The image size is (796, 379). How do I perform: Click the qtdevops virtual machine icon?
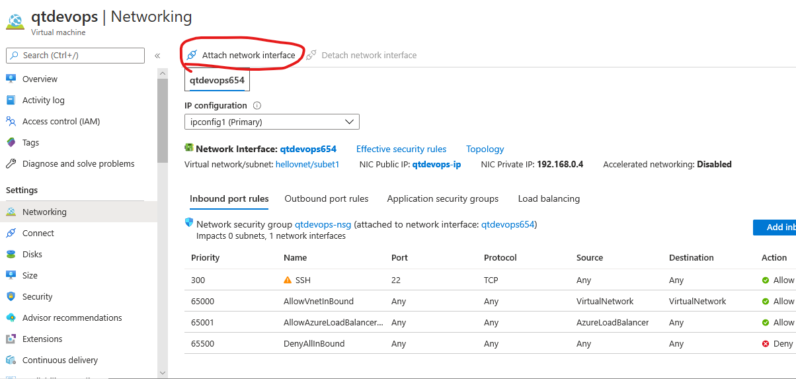[x=15, y=21]
